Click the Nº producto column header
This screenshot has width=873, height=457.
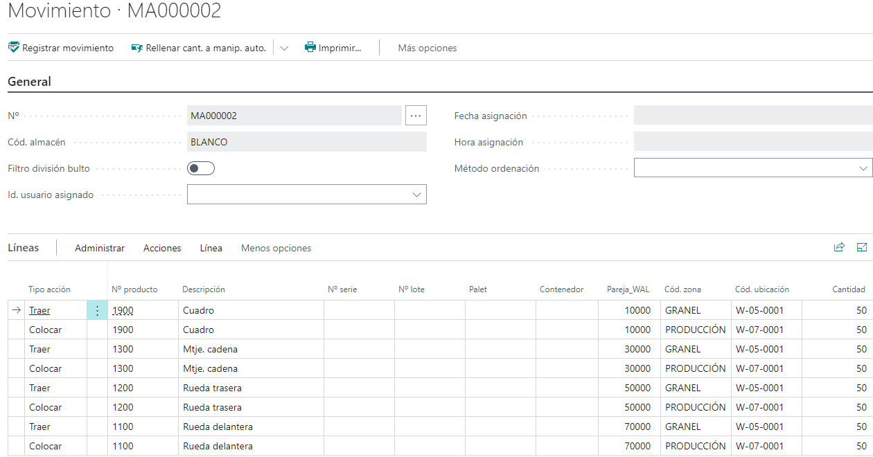pos(134,289)
